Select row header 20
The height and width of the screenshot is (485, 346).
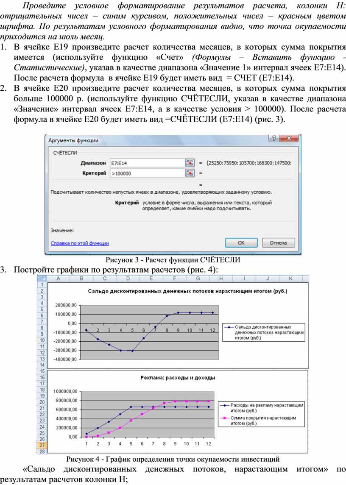point(42,402)
